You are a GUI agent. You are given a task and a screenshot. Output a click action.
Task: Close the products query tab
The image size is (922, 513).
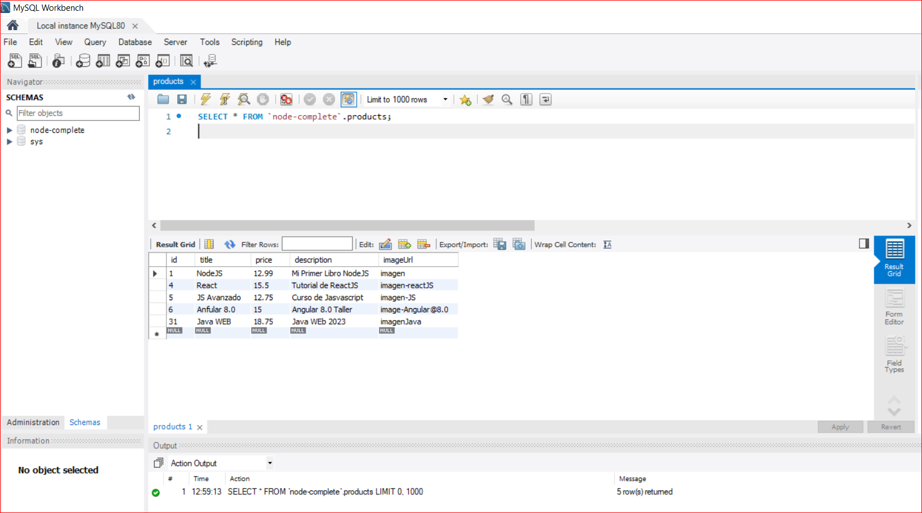coord(193,82)
